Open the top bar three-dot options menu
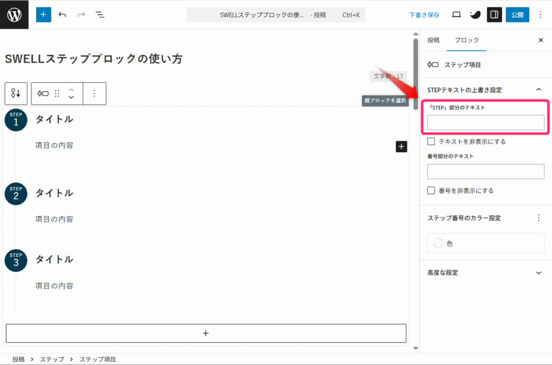The height and width of the screenshot is (365, 552). [541, 15]
